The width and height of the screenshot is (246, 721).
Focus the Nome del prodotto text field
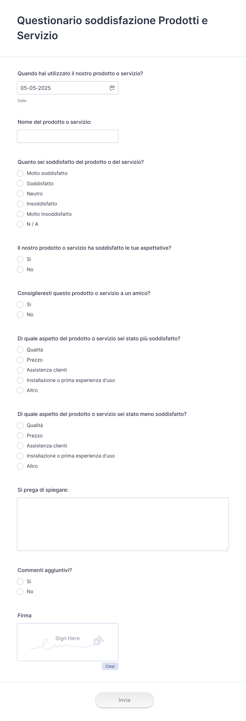[67, 136]
